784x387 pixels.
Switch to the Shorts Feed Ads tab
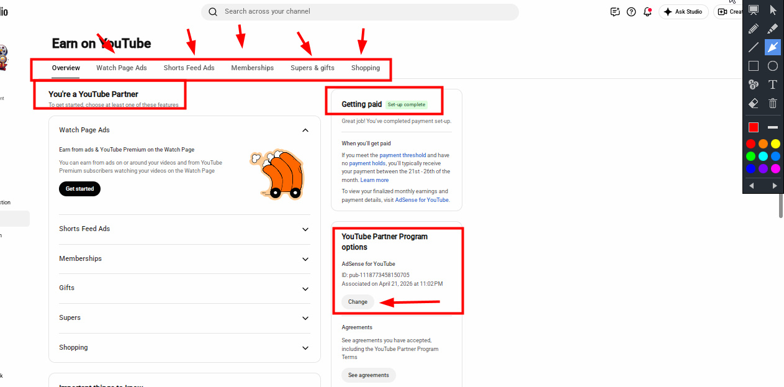coord(189,68)
